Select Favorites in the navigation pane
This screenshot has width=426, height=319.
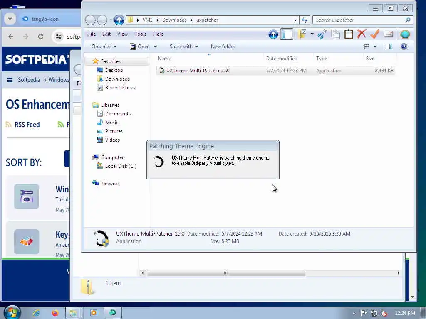[111, 61]
